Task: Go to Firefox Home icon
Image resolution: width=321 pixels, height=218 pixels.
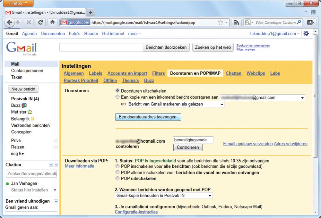Action: 52,22
